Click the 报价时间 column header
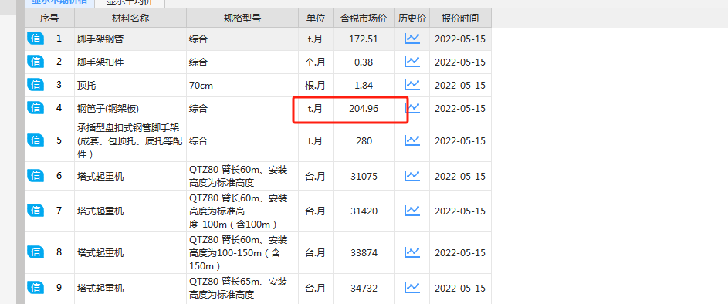This screenshot has width=728, height=304. tap(460, 19)
